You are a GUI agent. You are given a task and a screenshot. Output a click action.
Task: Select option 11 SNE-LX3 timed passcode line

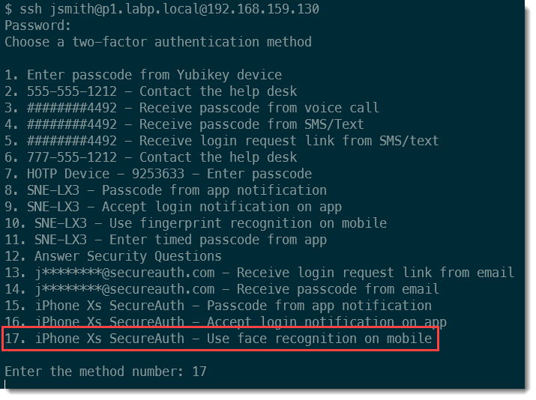click(x=166, y=240)
